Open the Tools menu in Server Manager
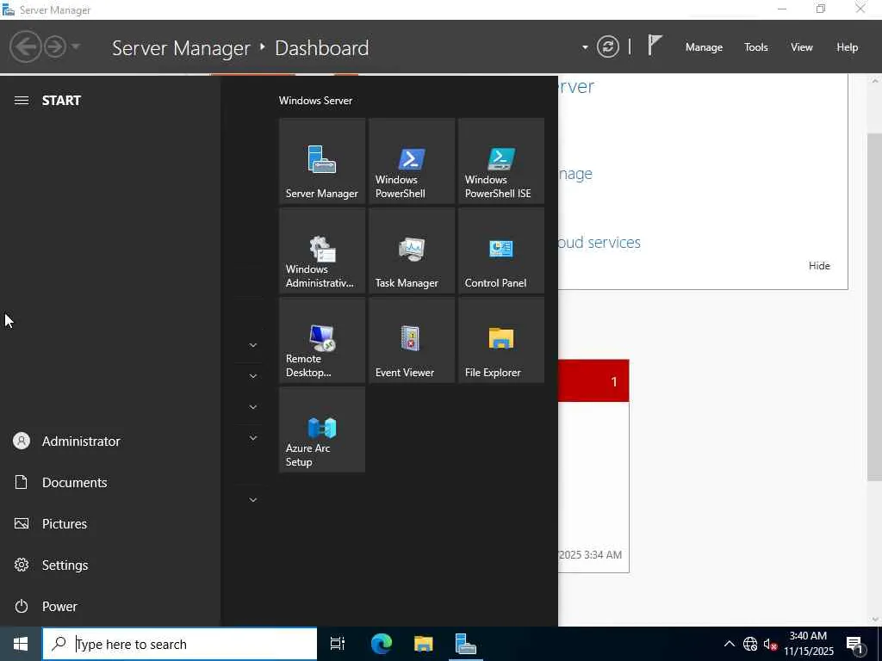The height and width of the screenshot is (661, 882). [x=756, y=47]
